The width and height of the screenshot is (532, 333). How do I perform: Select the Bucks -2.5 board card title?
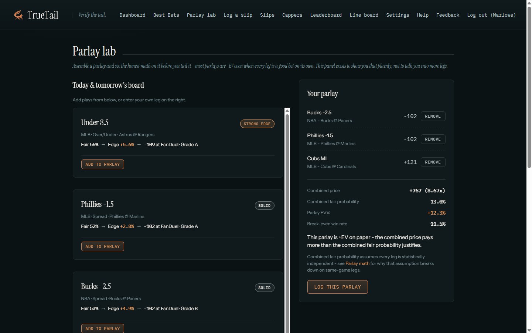(96, 286)
